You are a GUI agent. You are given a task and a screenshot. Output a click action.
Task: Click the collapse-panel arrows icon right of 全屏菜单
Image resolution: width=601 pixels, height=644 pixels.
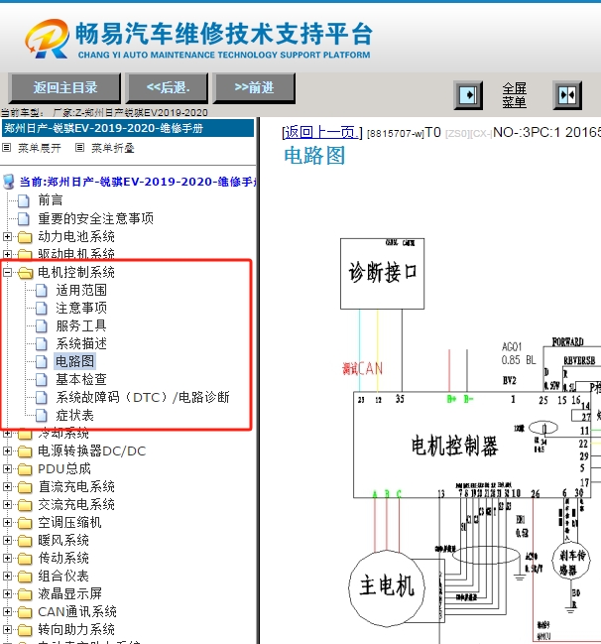click(567, 95)
